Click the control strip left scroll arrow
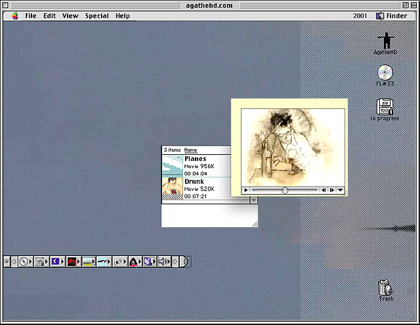 (14, 261)
